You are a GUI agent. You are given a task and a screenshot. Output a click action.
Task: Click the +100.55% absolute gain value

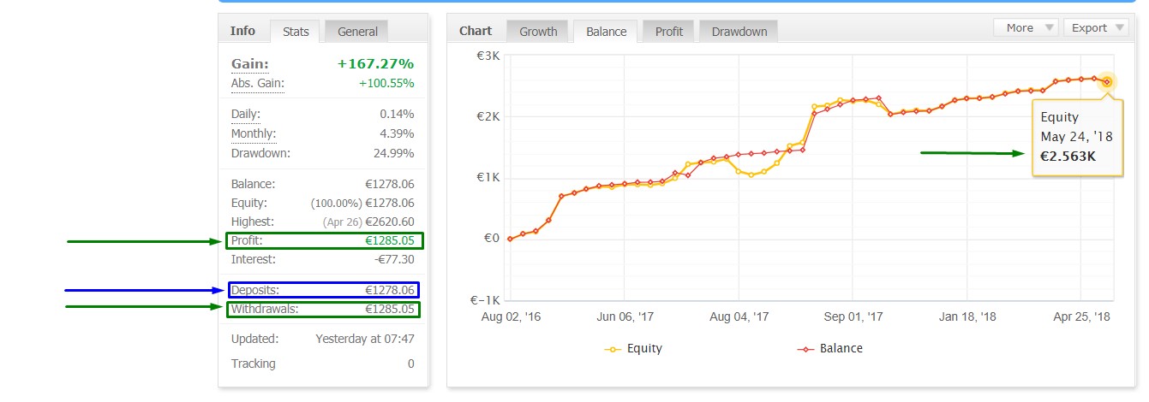(x=386, y=84)
